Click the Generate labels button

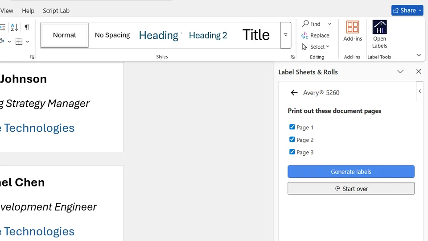(x=351, y=171)
